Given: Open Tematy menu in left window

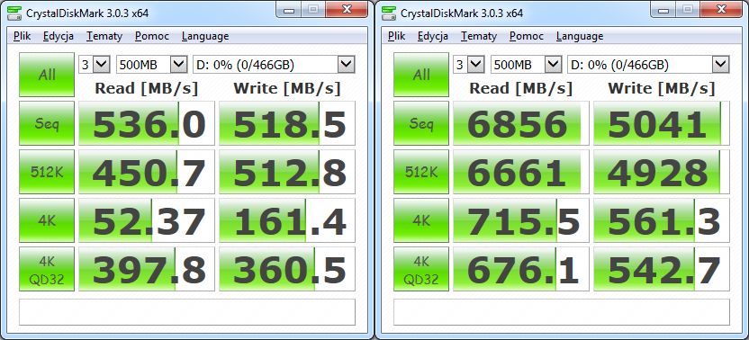Looking at the screenshot, I should pyautogui.click(x=104, y=36).
